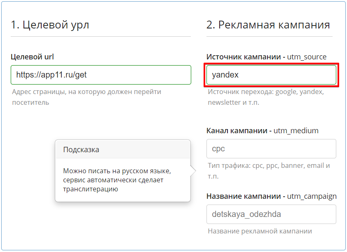Screen dimensions: 347x252
Task: Click the "Подсказка" tooltip header
Action: 81,150
